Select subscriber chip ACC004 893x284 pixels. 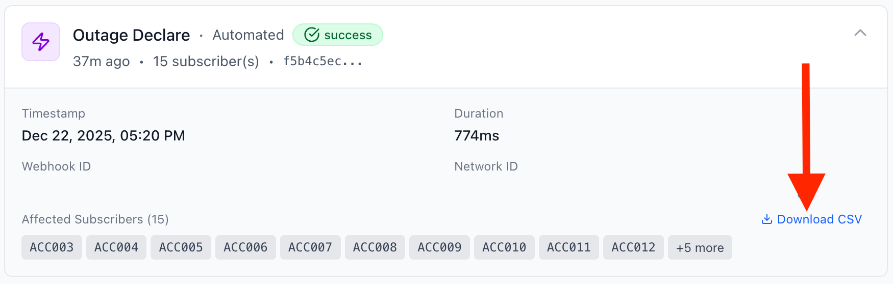(x=116, y=247)
